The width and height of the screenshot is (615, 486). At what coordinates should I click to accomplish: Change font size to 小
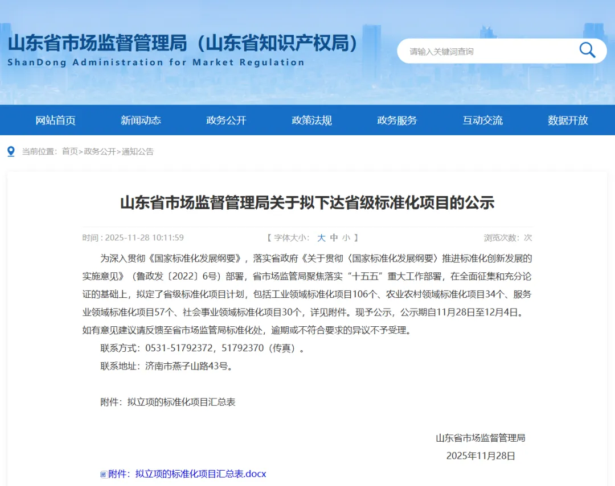click(x=346, y=238)
